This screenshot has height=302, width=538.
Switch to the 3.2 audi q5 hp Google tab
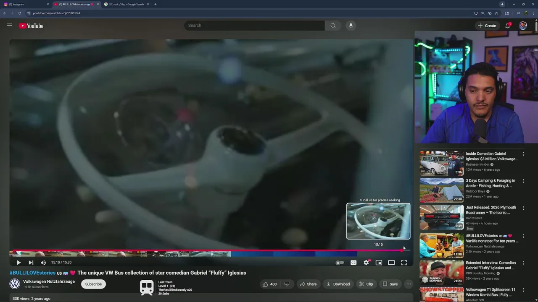[125, 4]
